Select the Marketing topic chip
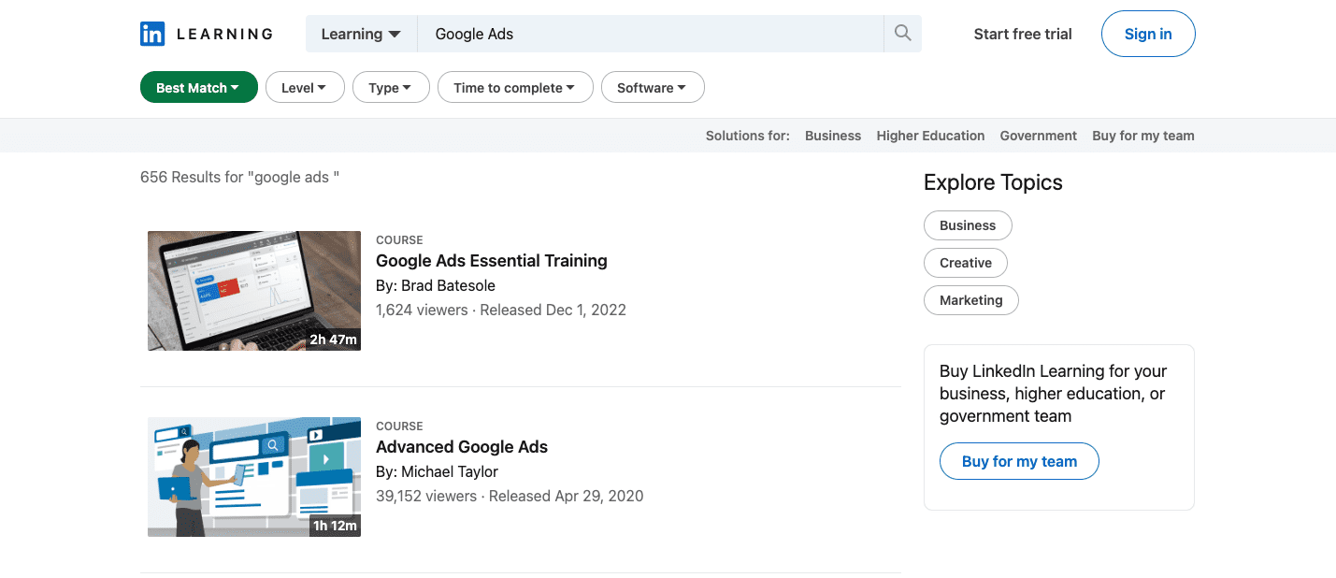The height and width of the screenshot is (578, 1336). point(971,300)
